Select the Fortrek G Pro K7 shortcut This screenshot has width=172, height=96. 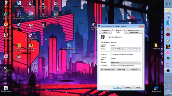tap(56, 4)
